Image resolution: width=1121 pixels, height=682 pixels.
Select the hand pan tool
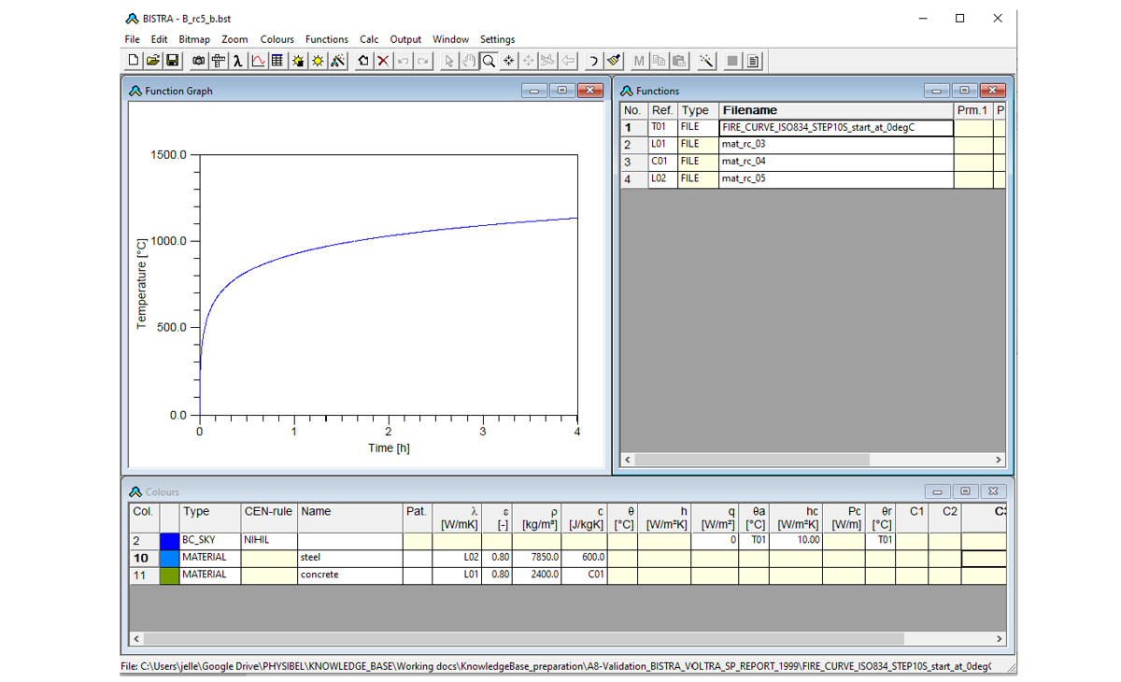click(469, 61)
